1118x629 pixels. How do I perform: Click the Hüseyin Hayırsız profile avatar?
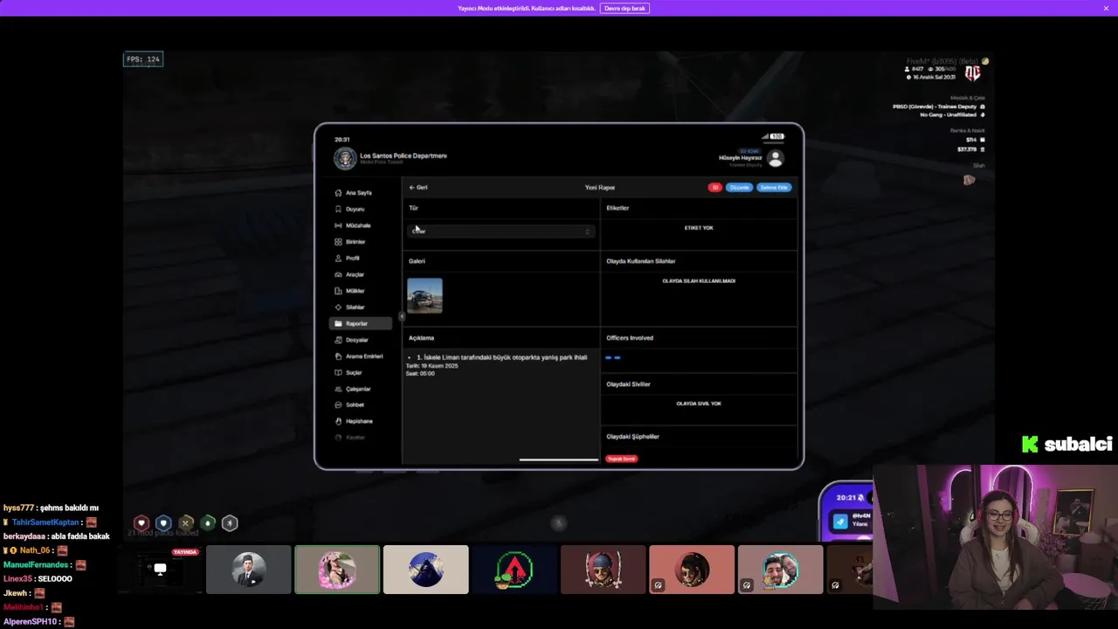click(775, 158)
